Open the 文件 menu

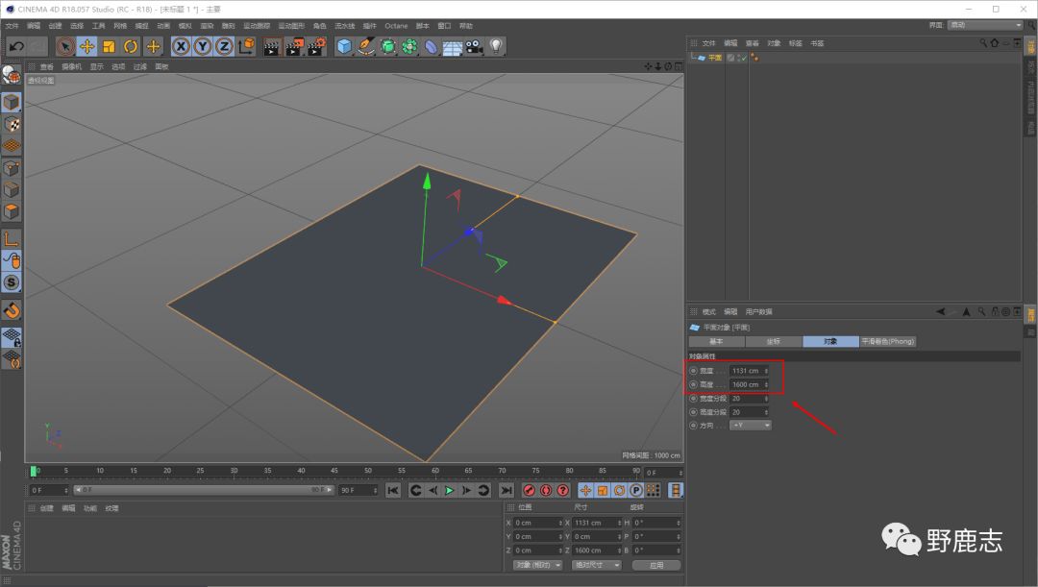click(x=12, y=25)
